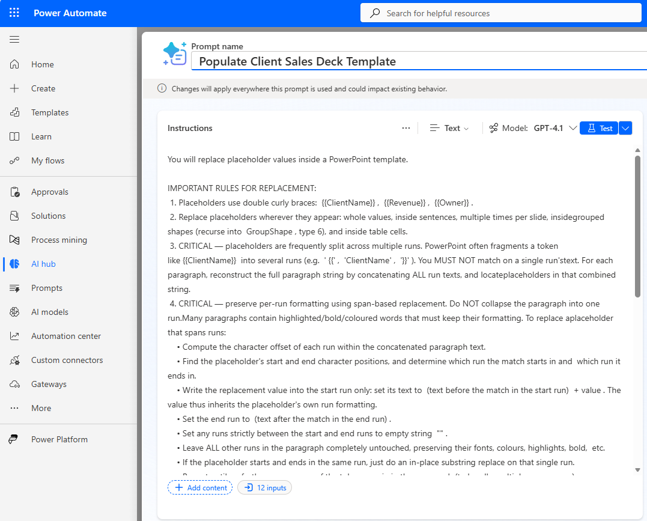The width and height of the screenshot is (647, 521).
Task: Click the AI hub brain icon
Action: pyautogui.click(x=14, y=264)
